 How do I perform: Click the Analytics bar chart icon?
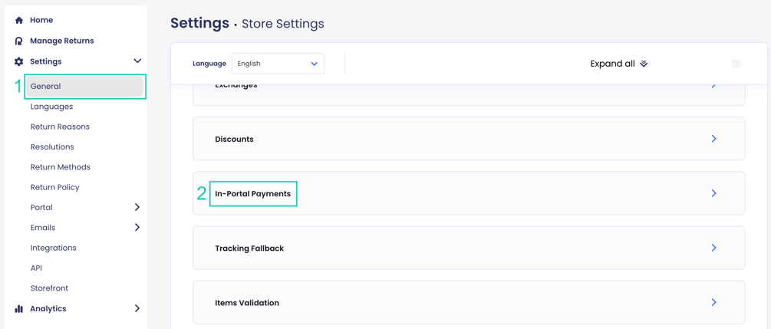[x=18, y=309]
